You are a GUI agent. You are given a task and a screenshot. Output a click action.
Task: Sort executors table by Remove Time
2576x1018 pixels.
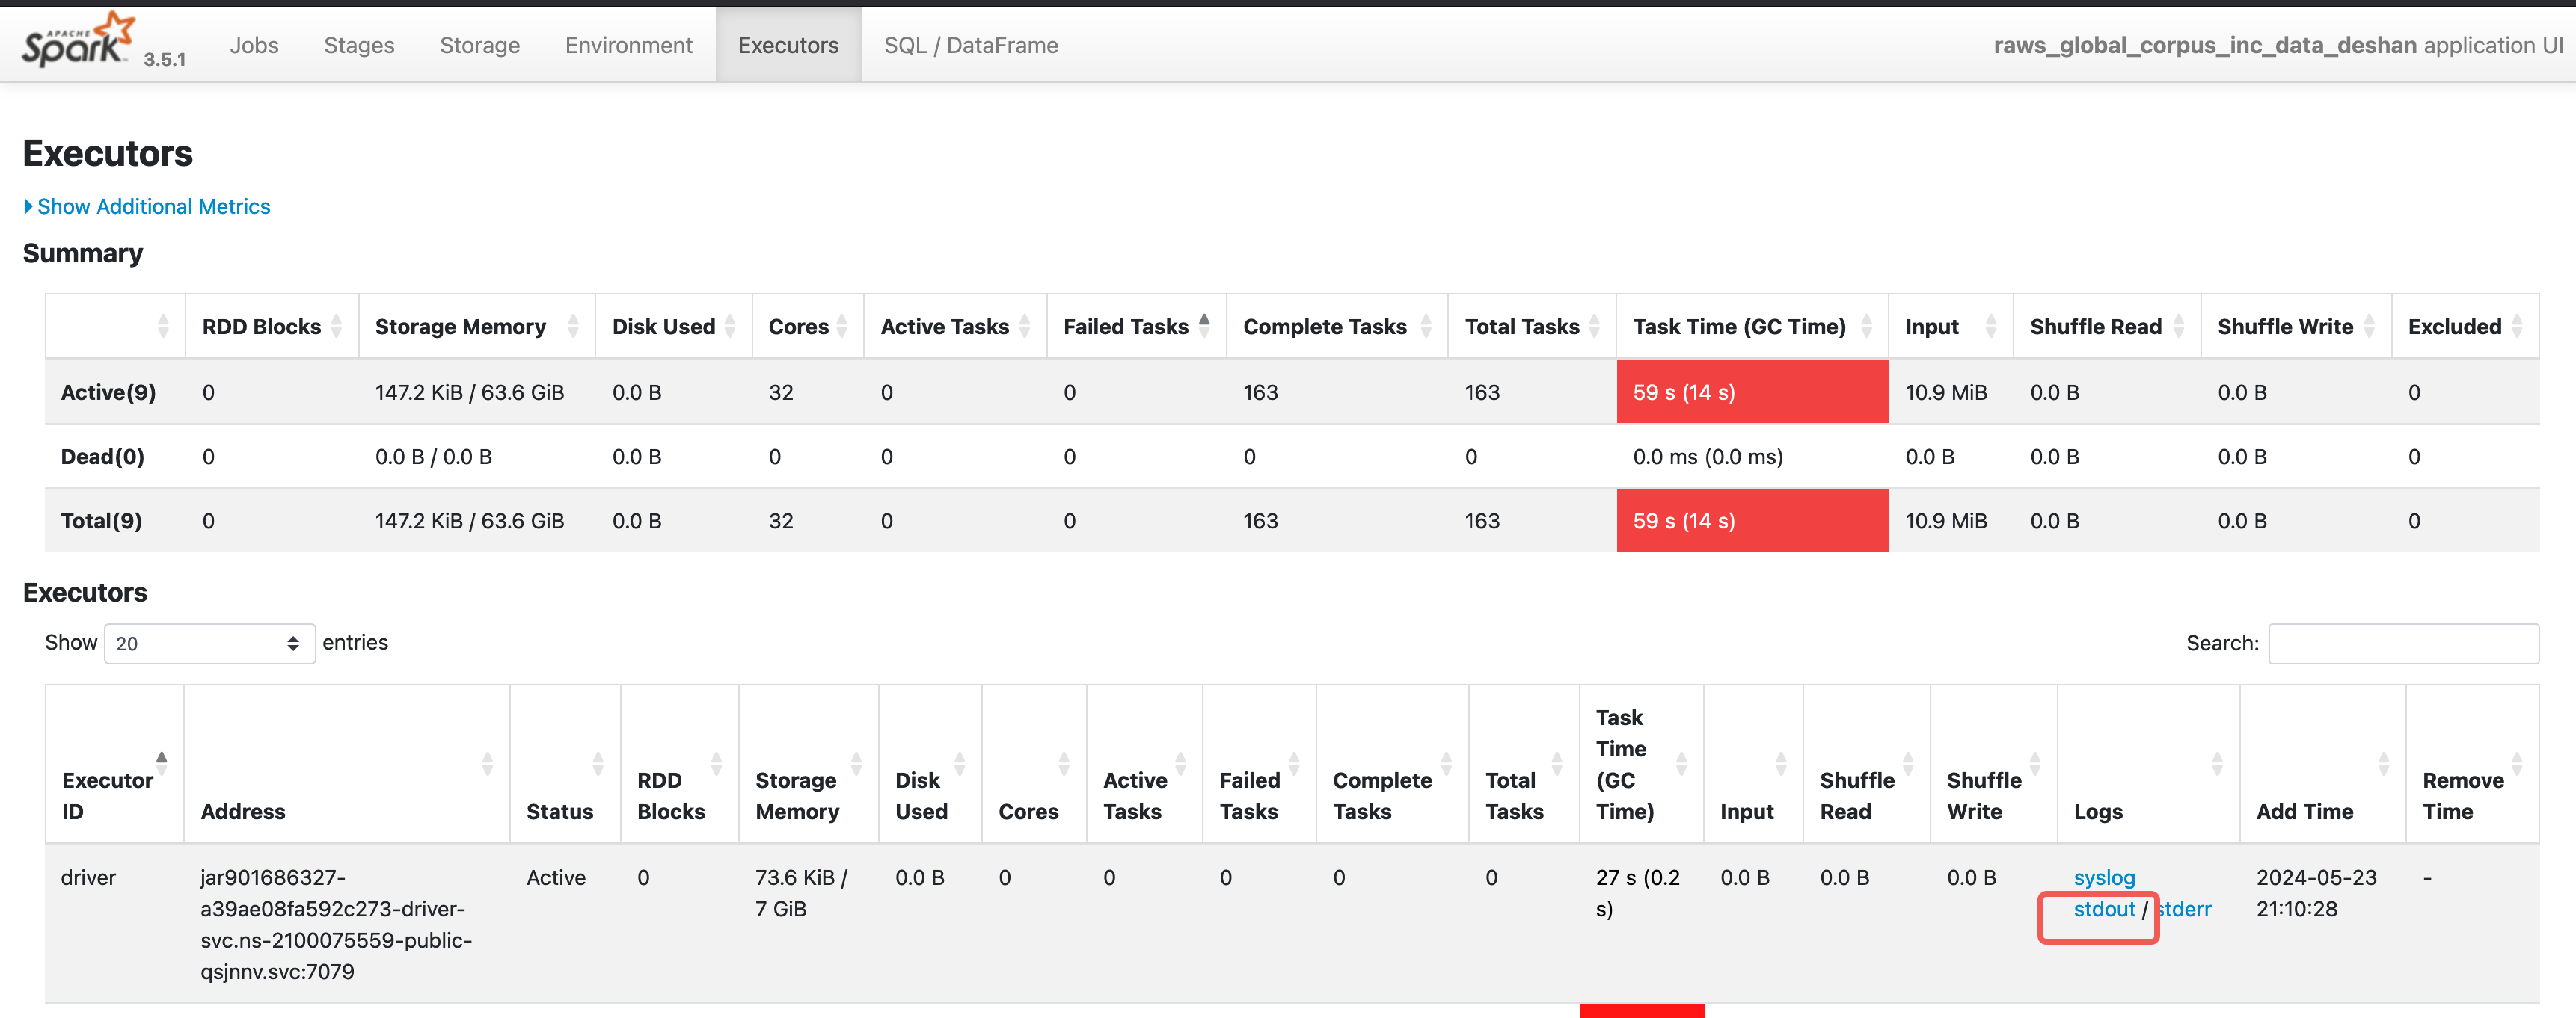tap(2472, 765)
